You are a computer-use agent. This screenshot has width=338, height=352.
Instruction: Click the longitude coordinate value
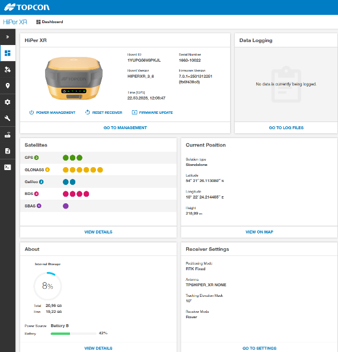coord(205,197)
